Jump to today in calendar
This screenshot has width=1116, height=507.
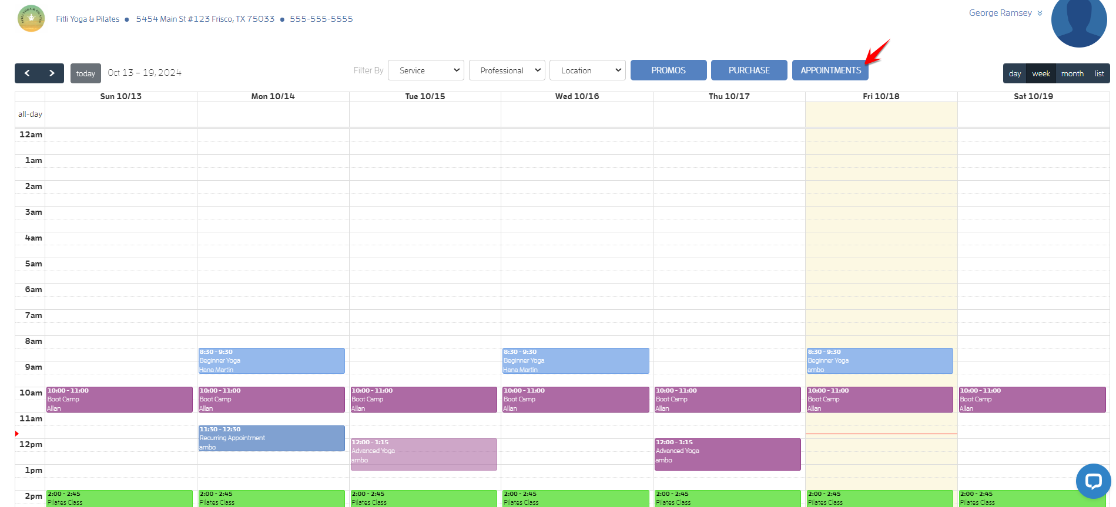pyautogui.click(x=86, y=73)
